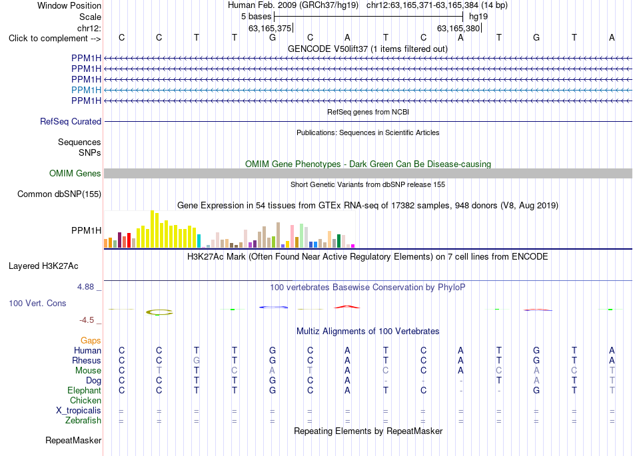633x456 pixels.
Task: Open 'Publications: Sequences in Scientific Articles' title
Action: click(x=368, y=132)
